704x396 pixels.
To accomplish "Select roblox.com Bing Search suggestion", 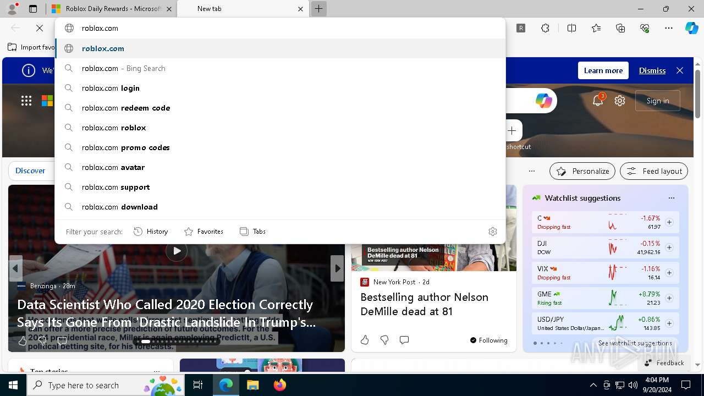I will [280, 68].
